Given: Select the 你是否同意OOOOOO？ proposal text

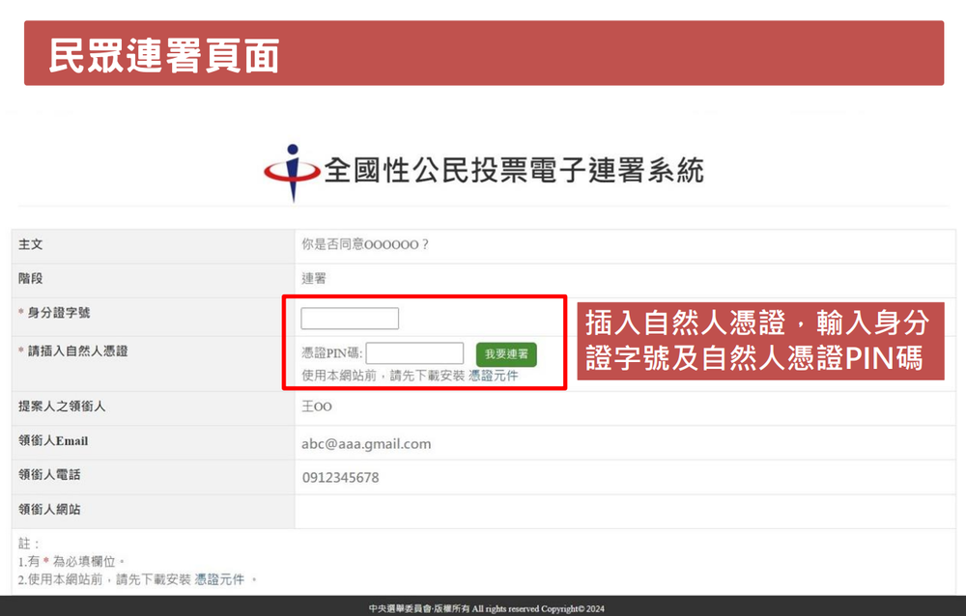Looking at the screenshot, I should (x=365, y=245).
